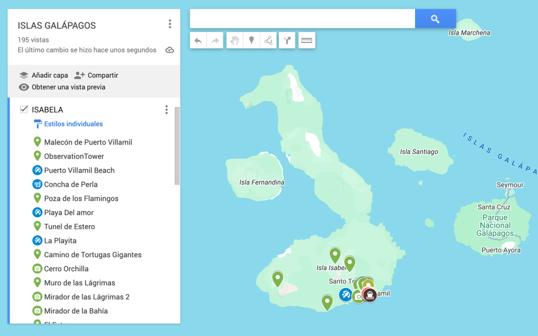The height and width of the screenshot is (336, 538).
Task: Activate the hand pan tool
Action: (234, 40)
